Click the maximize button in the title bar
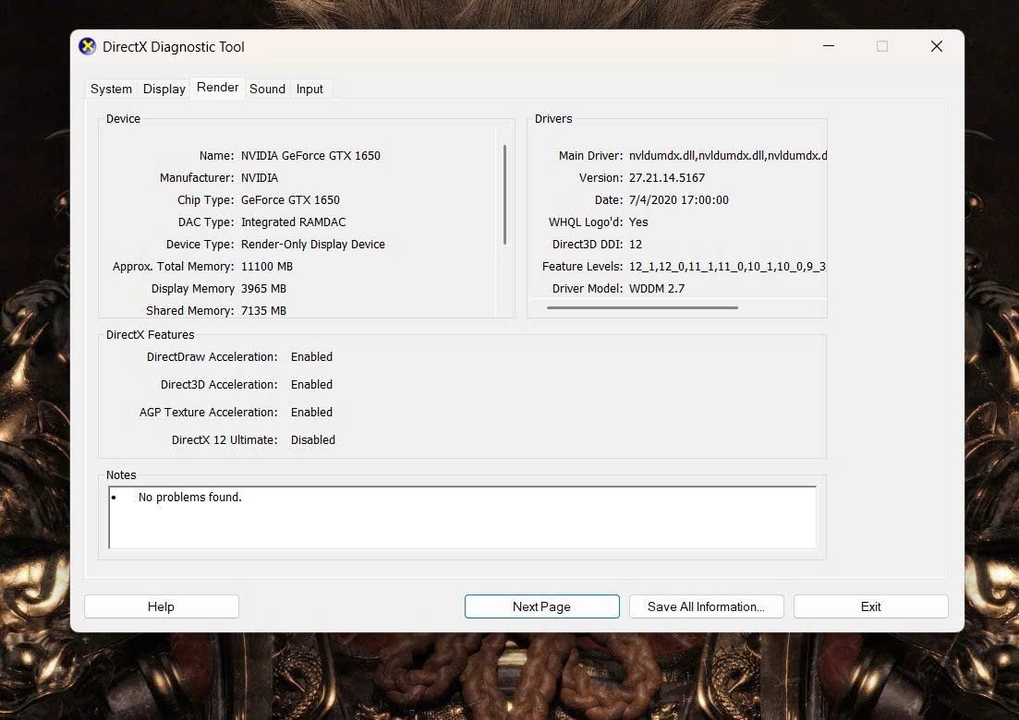1019x720 pixels. coord(882,46)
